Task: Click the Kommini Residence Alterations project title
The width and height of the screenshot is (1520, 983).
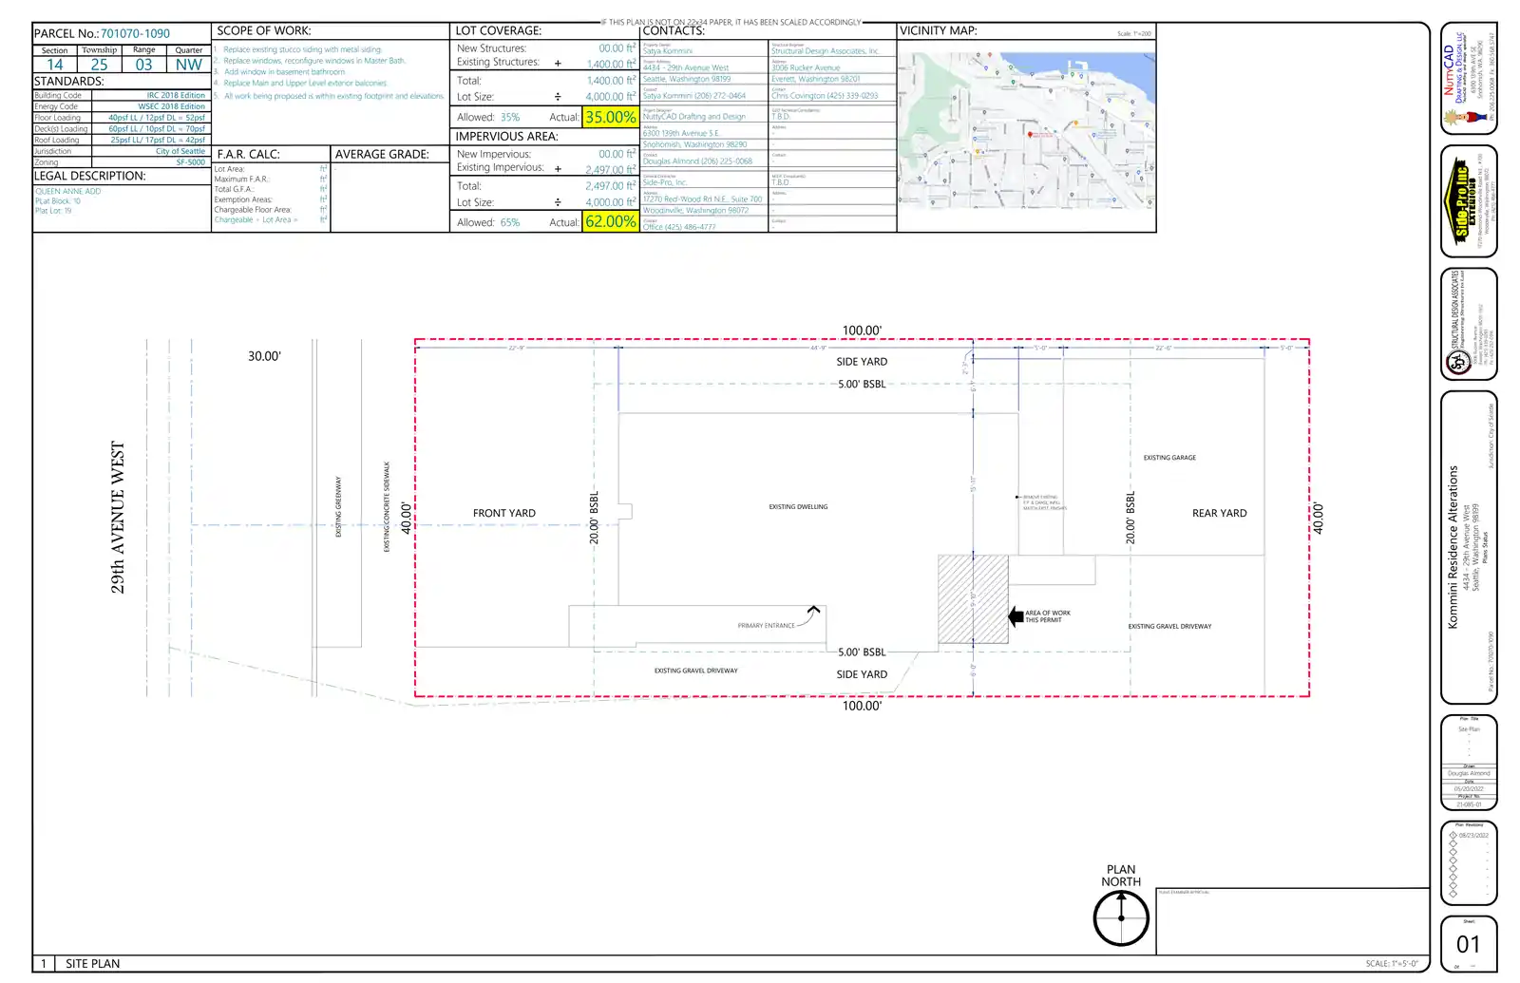Action: 1453,546
